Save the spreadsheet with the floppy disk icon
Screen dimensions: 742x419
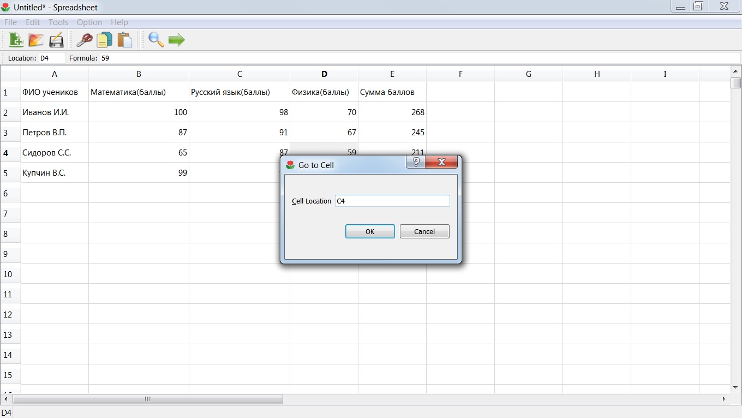pyautogui.click(x=56, y=40)
